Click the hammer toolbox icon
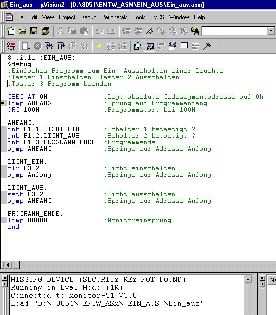The height and width of the screenshot is (315, 276). [207, 46]
